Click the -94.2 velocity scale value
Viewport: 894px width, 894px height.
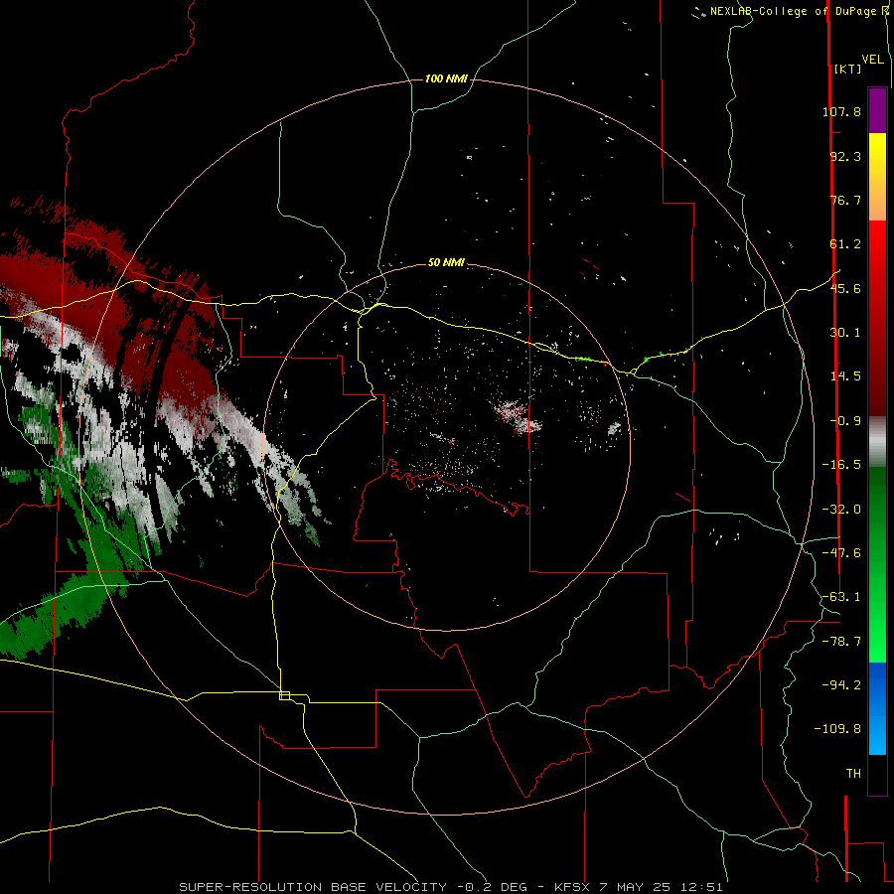click(841, 685)
